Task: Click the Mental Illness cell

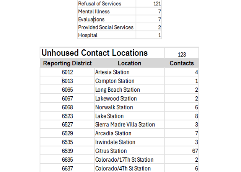Action: tap(94, 11)
